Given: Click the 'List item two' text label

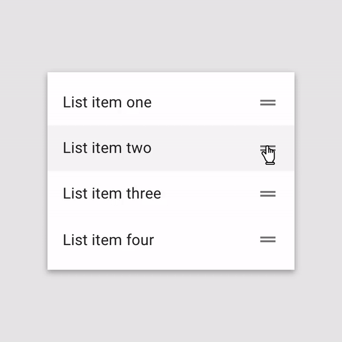Looking at the screenshot, I should [x=107, y=148].
